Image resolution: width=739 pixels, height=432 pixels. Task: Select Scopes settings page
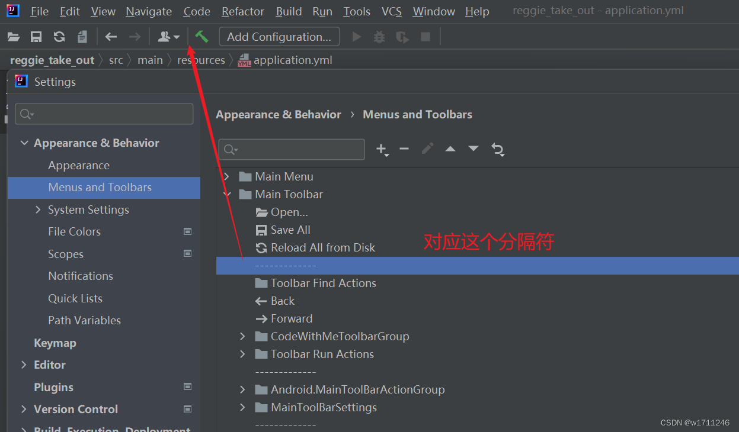coord(66,254)
